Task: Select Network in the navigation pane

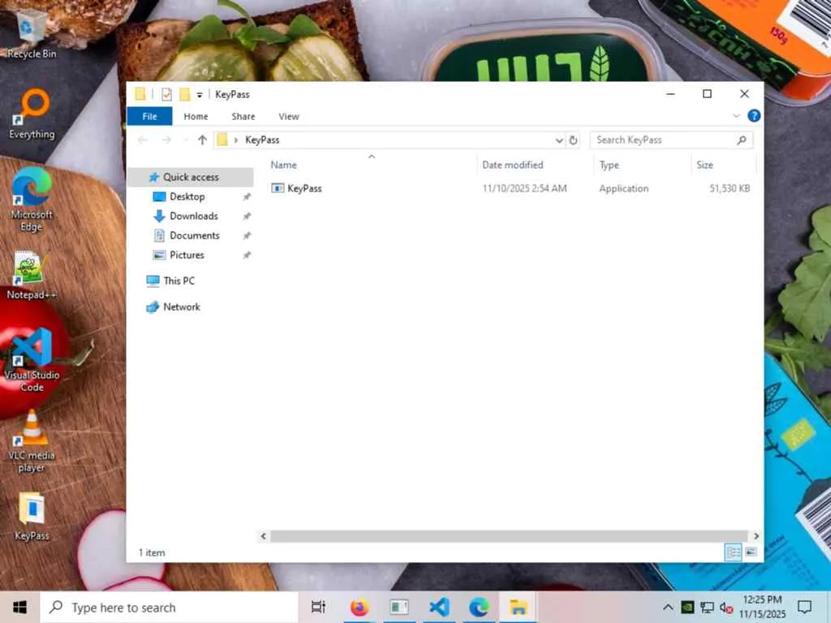Action: click(181, 307)
